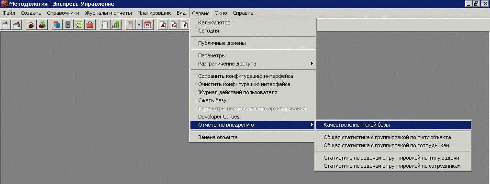Open Общая статистика с группировкой по сотрудникам
Image resolution: width=490 pixels, height=184 pixels.
[x=393, y=145]
